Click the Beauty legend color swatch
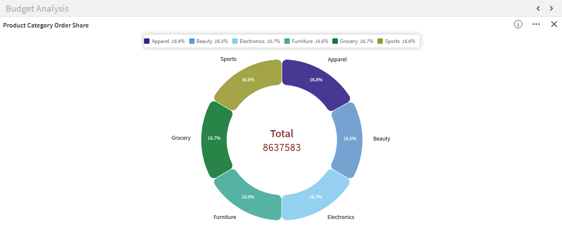Viewport: 562px width, 226px height. tap(192, 41)
